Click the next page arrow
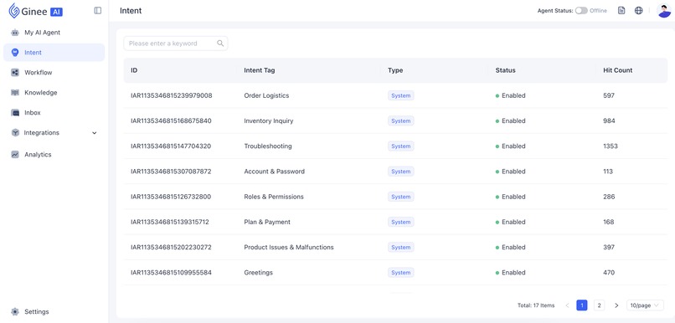Screen dimensions: 675x323 616,305
